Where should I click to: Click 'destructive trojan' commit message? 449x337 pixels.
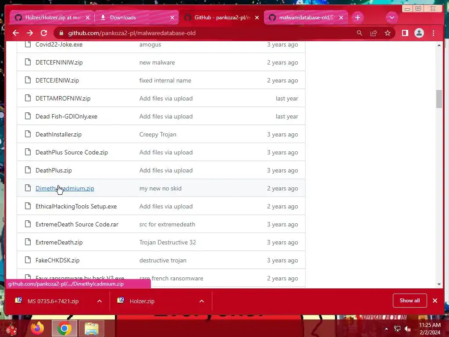[x=163, y=261]
